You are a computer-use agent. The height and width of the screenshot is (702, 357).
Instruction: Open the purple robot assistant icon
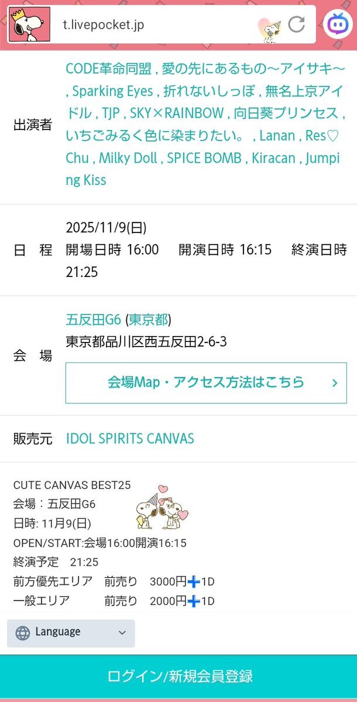[337, 25]
